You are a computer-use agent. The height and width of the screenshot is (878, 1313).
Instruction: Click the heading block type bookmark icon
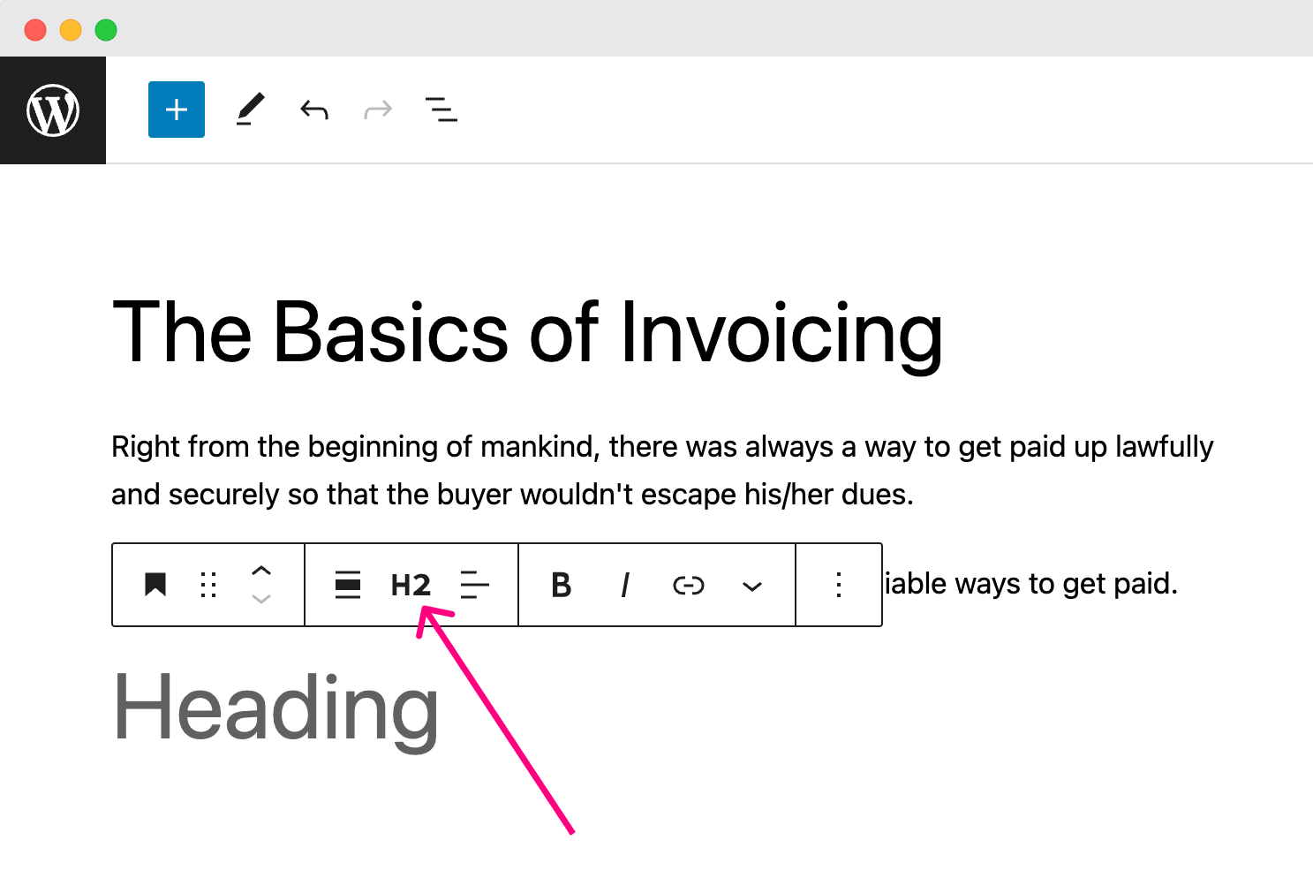point(155,585)
